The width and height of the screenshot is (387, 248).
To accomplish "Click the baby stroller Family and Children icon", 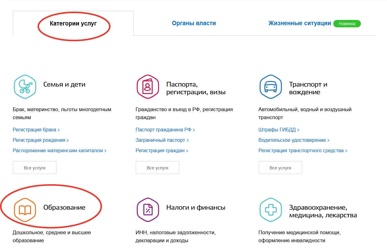I will point(25,87).
